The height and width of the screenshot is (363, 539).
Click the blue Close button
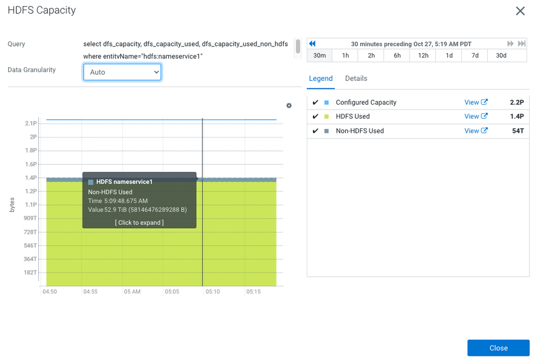(498, 348)
